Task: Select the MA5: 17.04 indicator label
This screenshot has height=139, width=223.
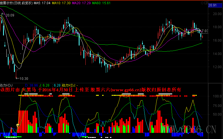Action: click(x=42, y=3)
